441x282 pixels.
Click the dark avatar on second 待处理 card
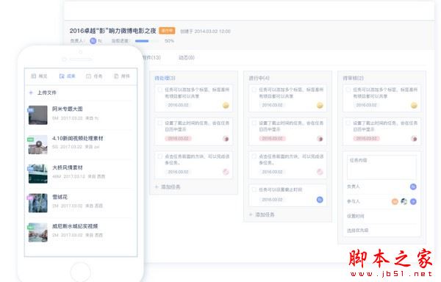coord(226,139)
